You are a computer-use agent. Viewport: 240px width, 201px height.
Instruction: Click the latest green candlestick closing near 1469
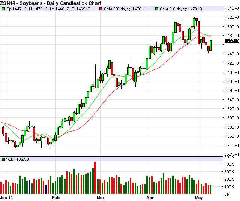pyautogui.click(x=211, y=45)
